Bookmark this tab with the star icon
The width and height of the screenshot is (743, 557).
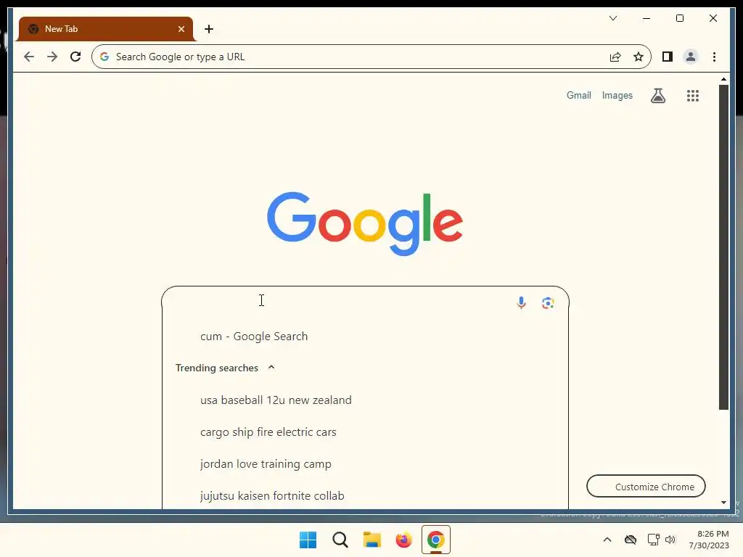[639, 57]
